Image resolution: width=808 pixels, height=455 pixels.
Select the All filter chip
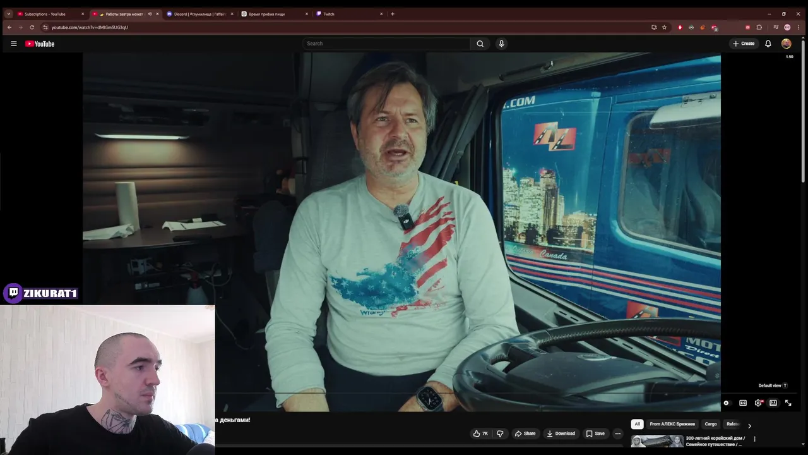coord(637,424)
